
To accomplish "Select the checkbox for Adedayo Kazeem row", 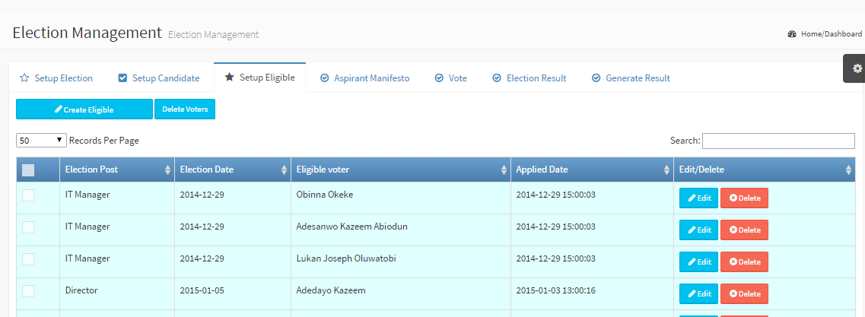I will pyautogui.click(x=28, y=291).
